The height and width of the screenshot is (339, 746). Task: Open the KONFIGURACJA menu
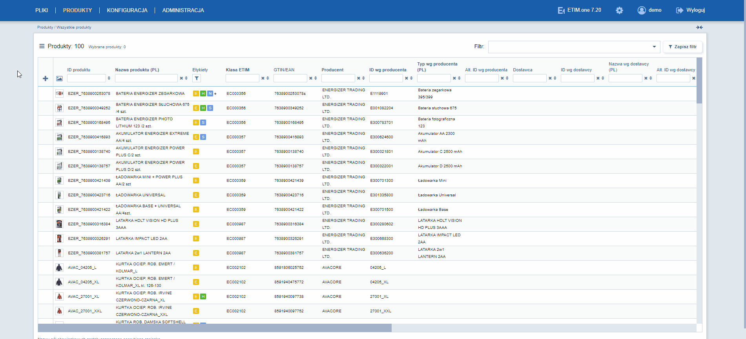(127, 10)
